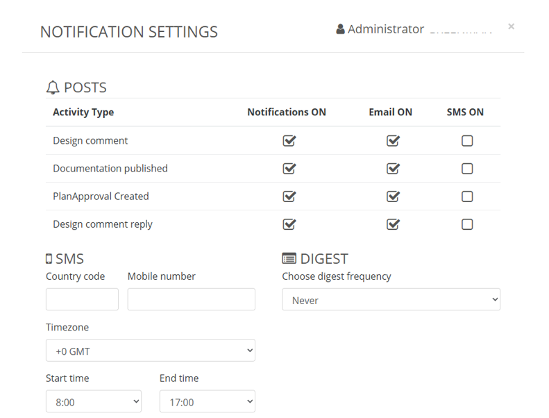Image resolution: width=549 pixels, height=418 pixels.
Task: Uncheck Notifications ON for PlanApproval Created
Action: [289, 197]
